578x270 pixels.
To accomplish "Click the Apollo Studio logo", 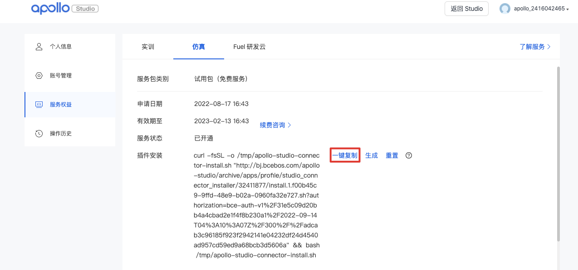I will click(64, 9).
